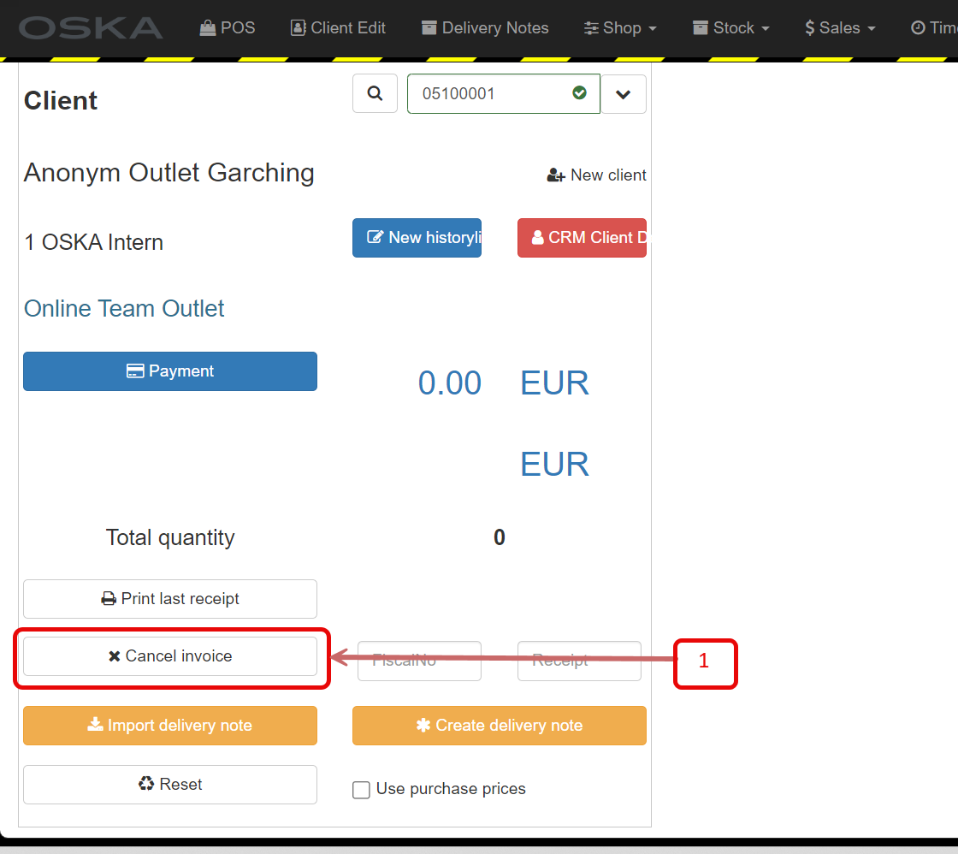958x854 pixels.
Task: Go to Delivery Notes
Action: point(485,28)
